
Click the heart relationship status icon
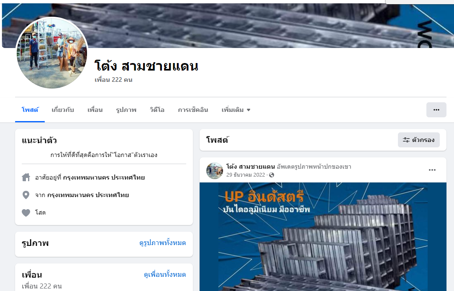point(26,213)
